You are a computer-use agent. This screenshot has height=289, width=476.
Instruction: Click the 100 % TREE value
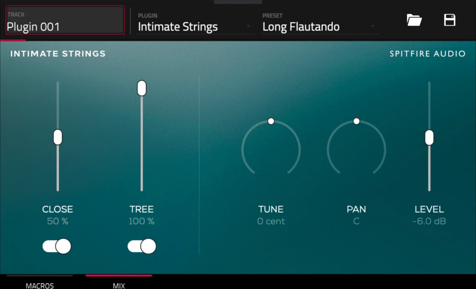141,221
